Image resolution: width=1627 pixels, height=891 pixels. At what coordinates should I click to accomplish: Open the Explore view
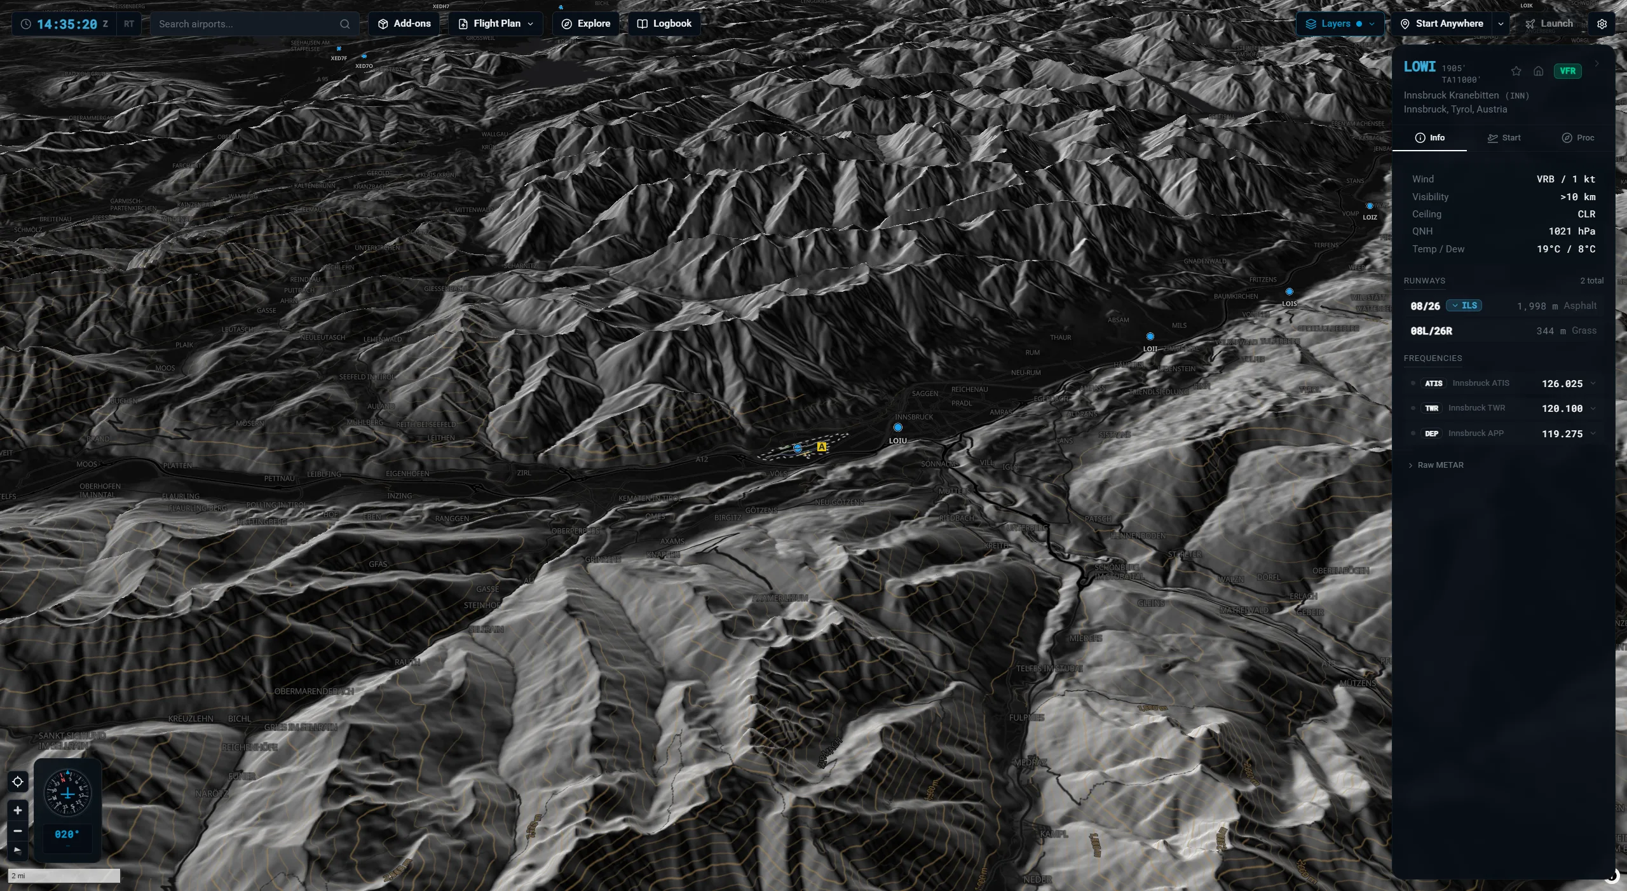click(585, 24)
